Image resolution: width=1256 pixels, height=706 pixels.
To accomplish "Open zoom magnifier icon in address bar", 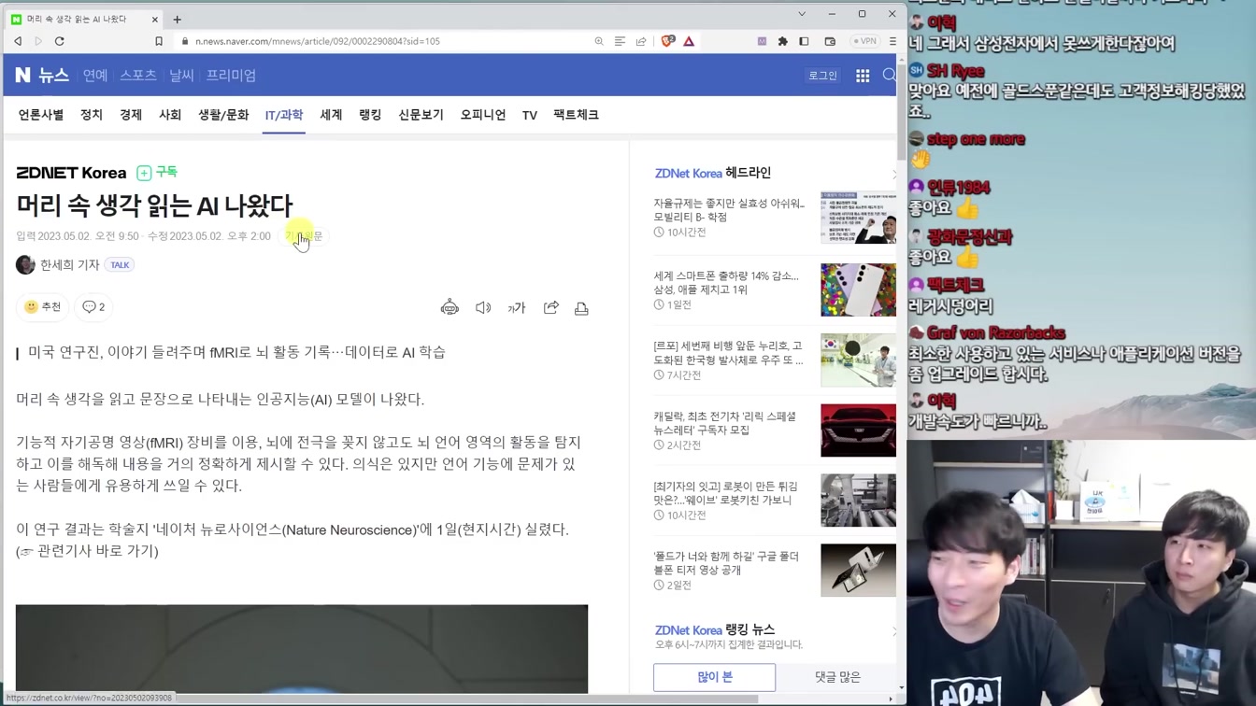I will tap(599, 41).
